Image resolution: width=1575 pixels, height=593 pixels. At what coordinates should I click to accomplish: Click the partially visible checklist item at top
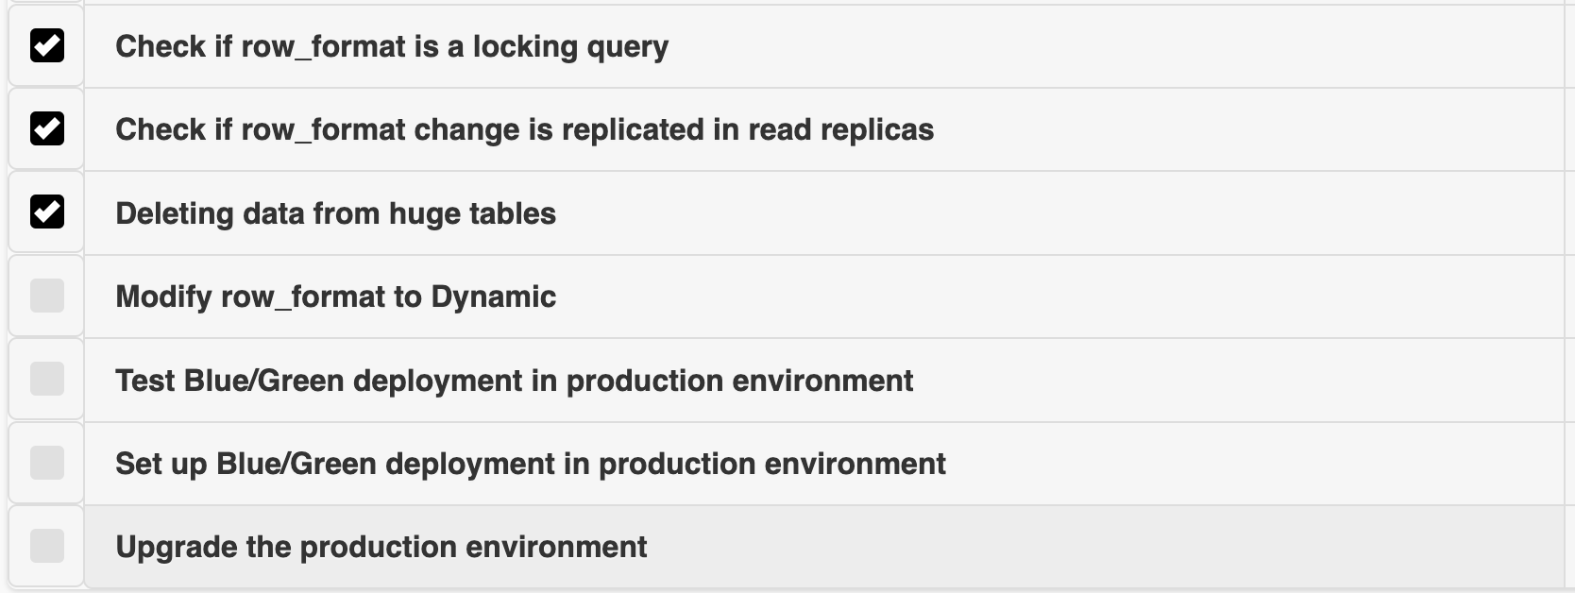[755, 5]
